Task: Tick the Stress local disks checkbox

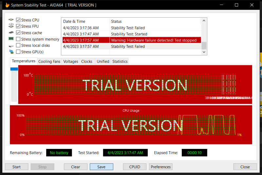Action: [18, 45]
